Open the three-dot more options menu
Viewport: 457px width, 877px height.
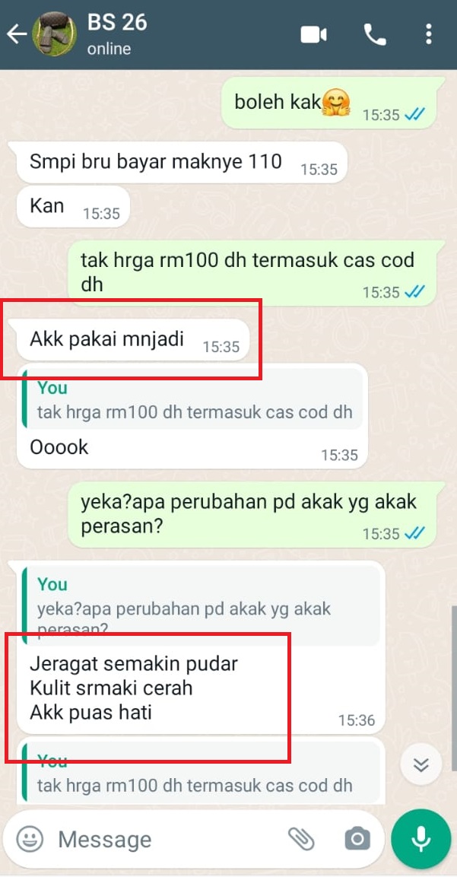(x=428, y=34)
